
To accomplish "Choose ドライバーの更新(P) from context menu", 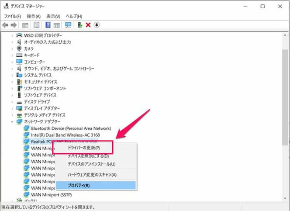I will pyautogui.click(x=84, y=148).
